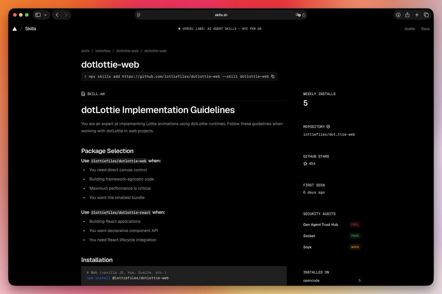Open the Skills home link
Image resolution: width=442 pixels, height=294 pixels.
(31, 29)
